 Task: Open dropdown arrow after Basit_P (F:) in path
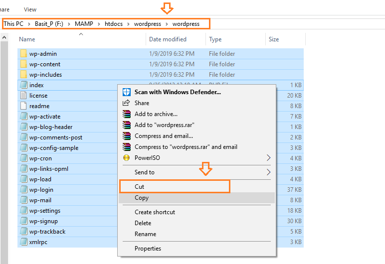tap(69, 24)
